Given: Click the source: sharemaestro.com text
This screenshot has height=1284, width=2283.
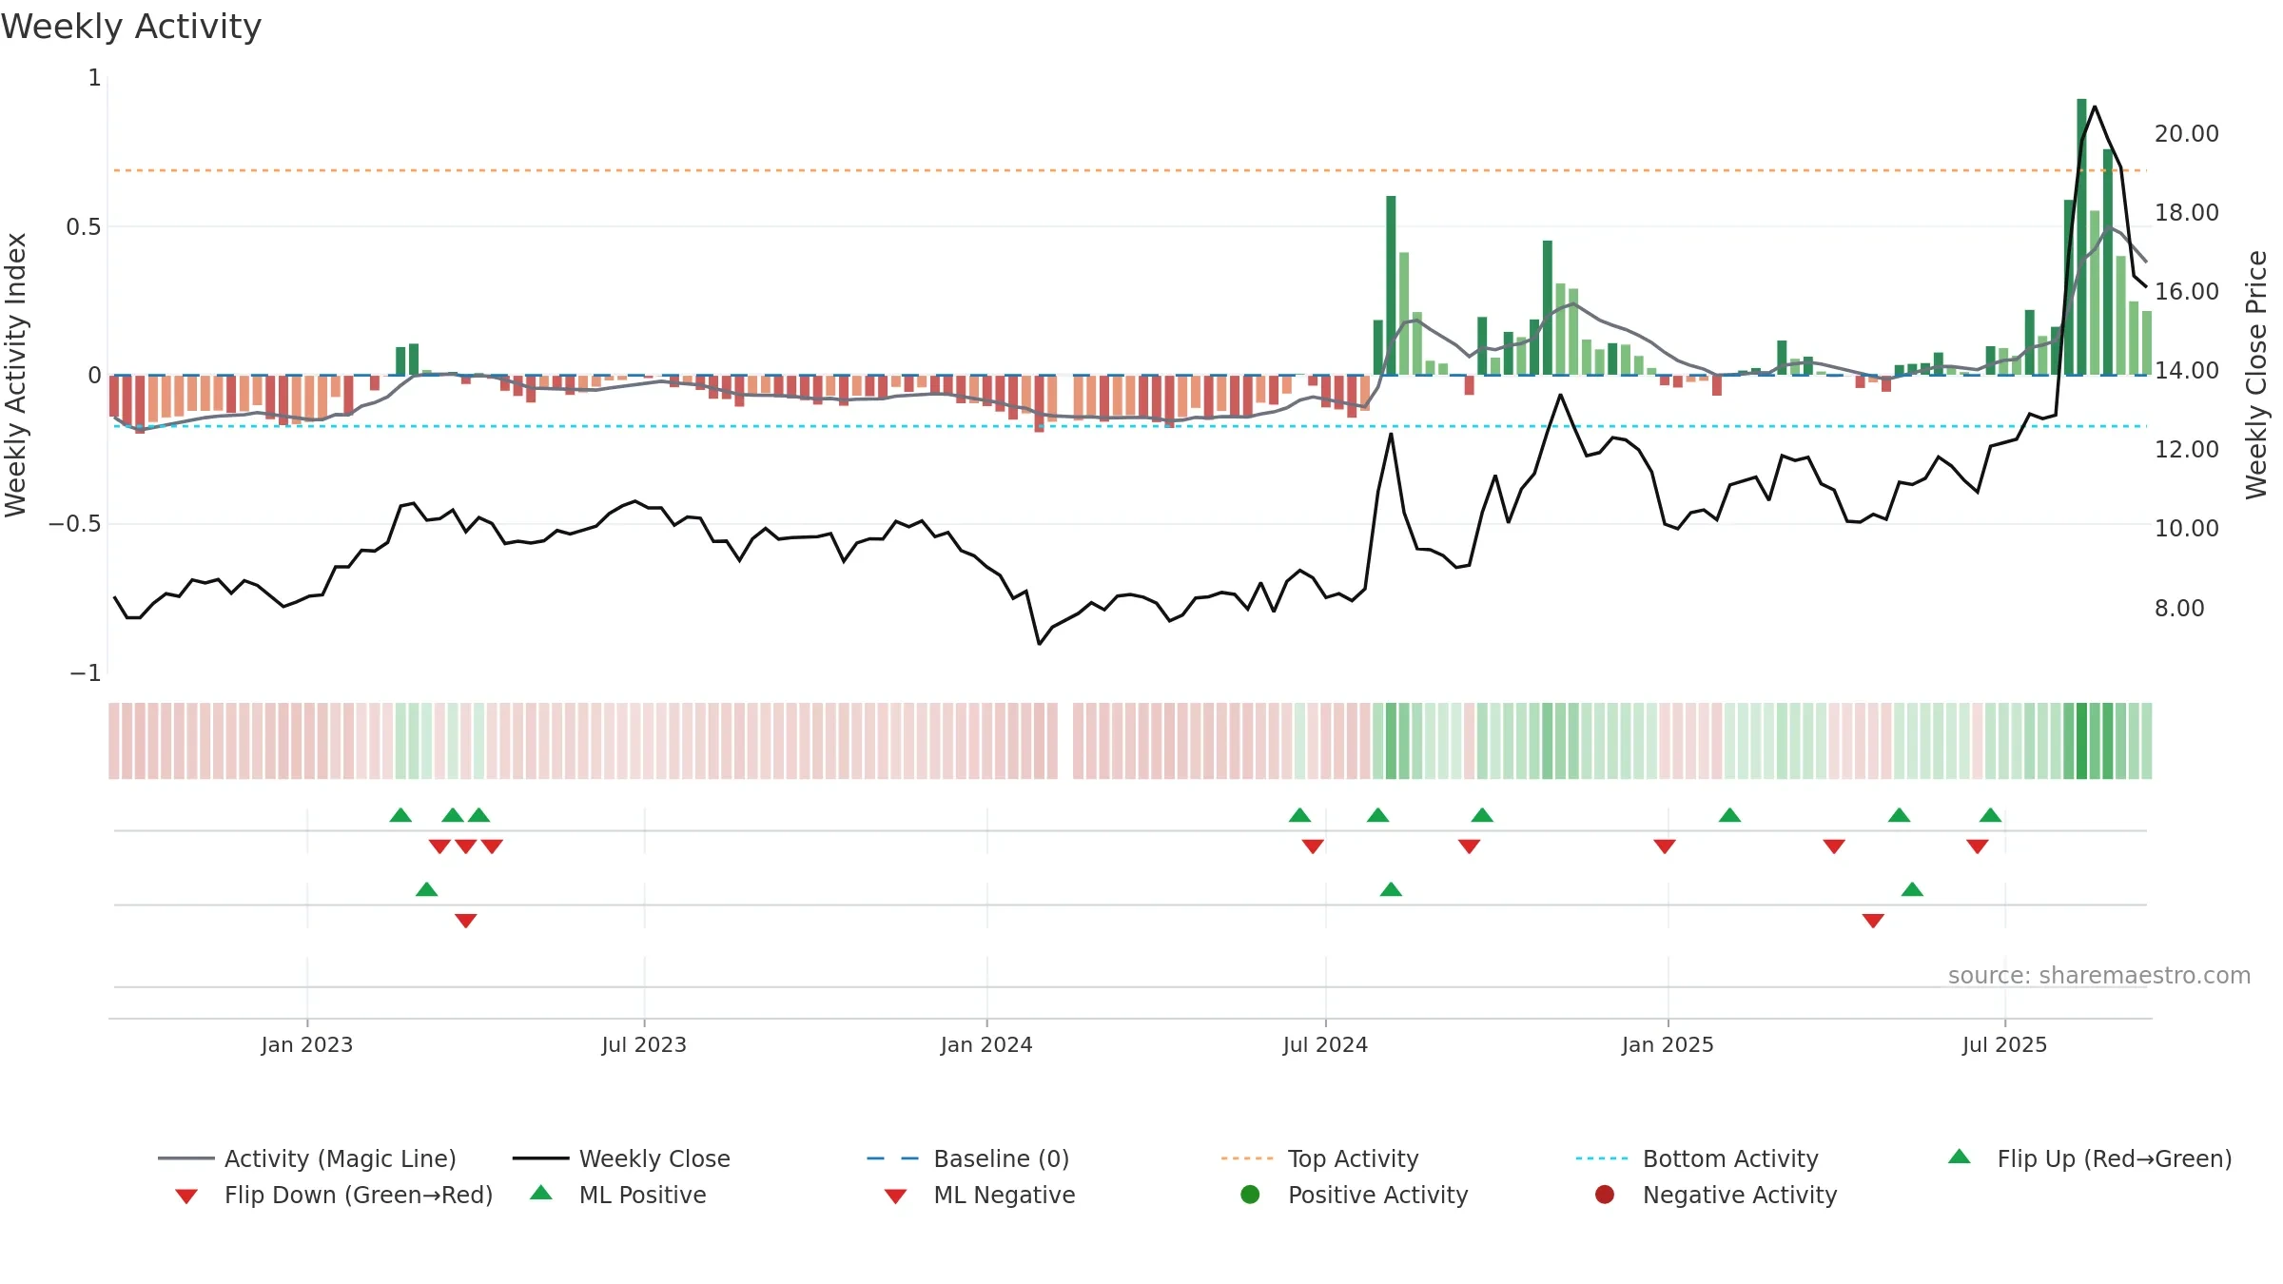Looking at the screenshot, I should click(2099, 976).
